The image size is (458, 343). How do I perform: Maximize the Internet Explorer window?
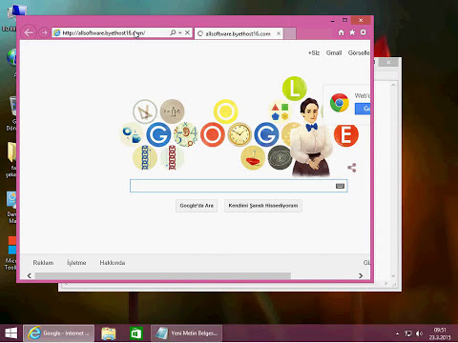click(x=344, y=20)
